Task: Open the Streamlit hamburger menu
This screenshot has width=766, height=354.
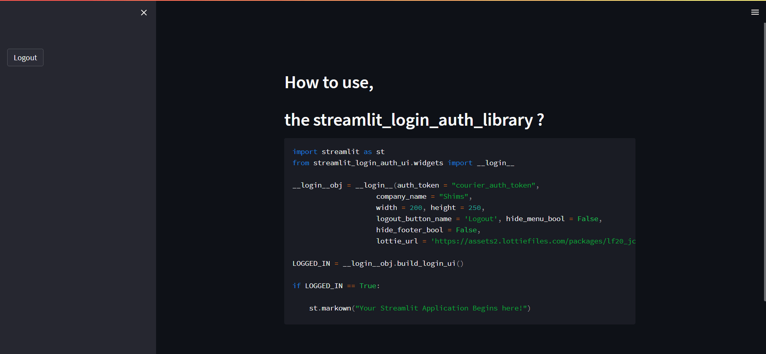Action: (x=755, y=12)
